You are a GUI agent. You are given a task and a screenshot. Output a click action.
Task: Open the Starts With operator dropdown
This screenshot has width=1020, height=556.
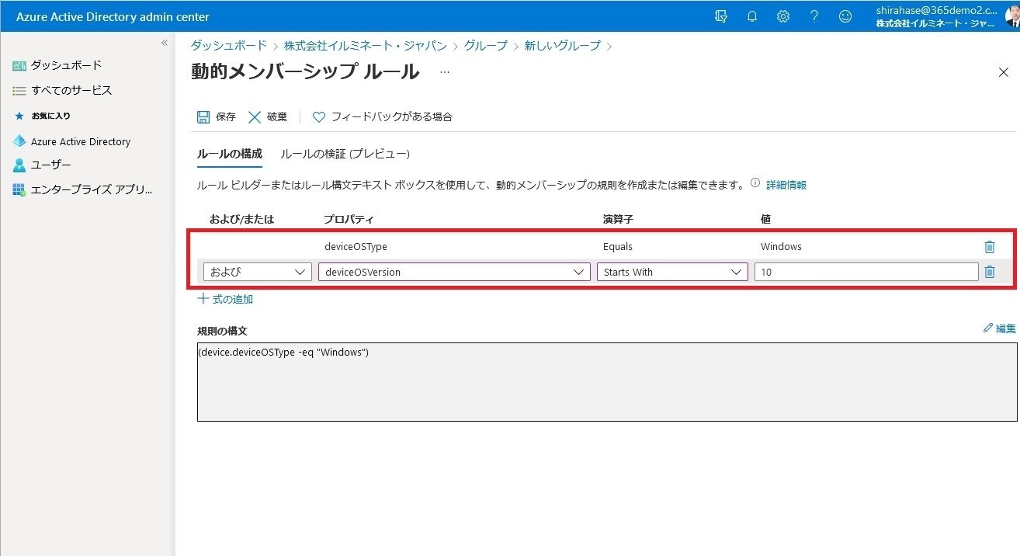(x=672, y=272)
